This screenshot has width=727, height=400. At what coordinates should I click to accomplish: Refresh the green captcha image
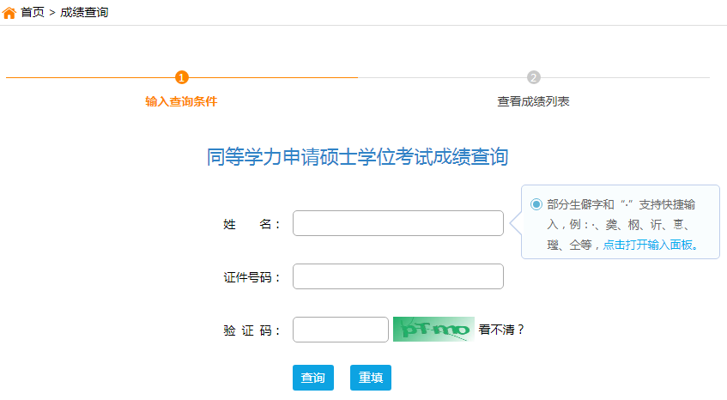(x=433, y=329)
